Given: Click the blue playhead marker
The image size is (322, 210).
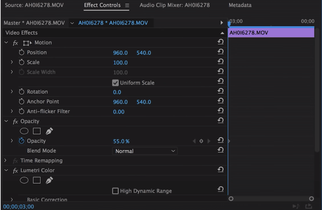Looking at the screenshot, I should pyautogui.click(x=229, y=24).
